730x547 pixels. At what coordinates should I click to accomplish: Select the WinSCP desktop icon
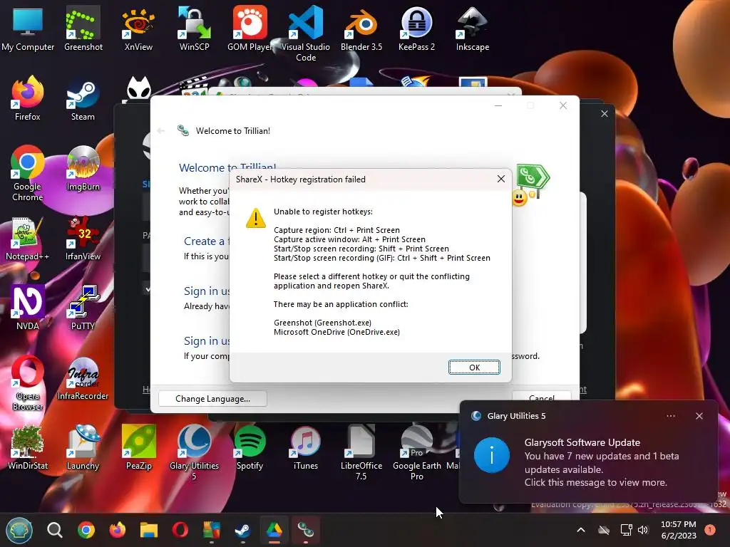coord(194,28)
